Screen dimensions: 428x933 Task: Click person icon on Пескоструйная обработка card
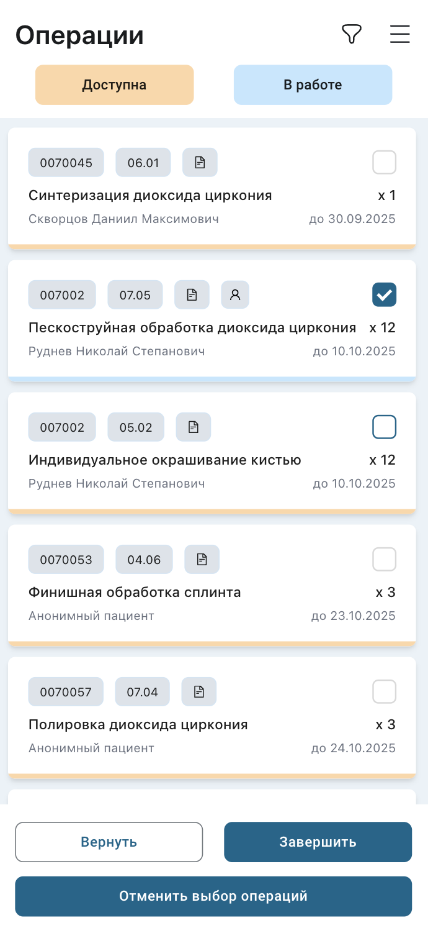point(235,295)
